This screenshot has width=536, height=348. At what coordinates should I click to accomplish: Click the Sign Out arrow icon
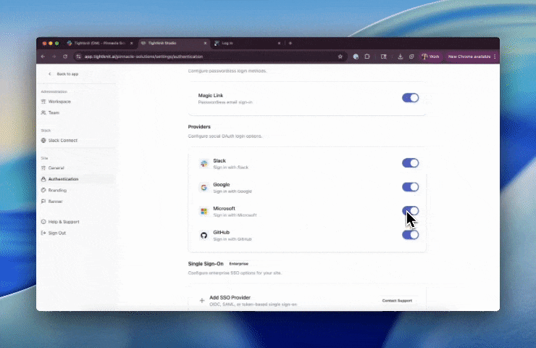coord(43,233)
